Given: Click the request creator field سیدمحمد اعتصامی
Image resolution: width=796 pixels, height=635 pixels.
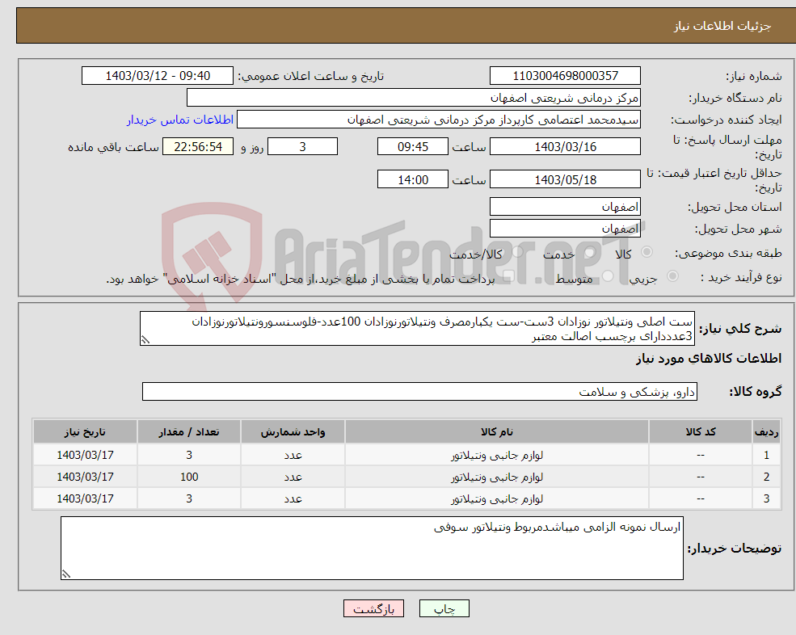Looking at the screenshot, I should click(439, 120).
